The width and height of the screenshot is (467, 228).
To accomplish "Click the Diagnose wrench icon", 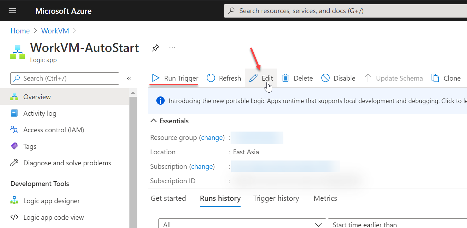I will (x=14, y=163).
